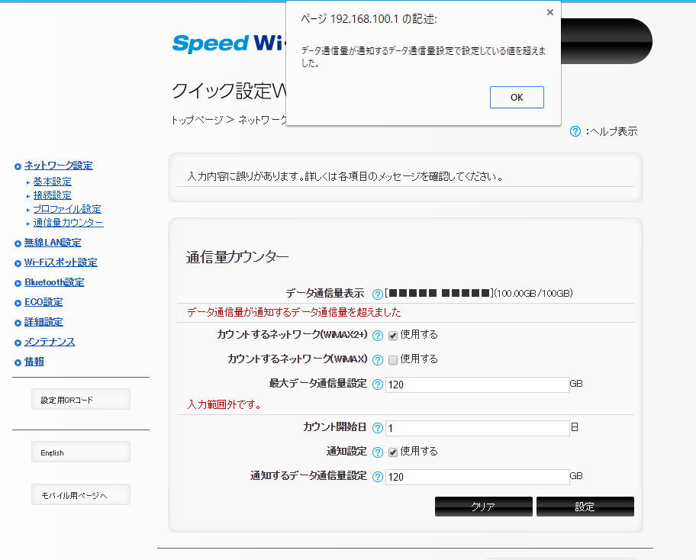Click the 通知するデータ通信量設定 input field
696x560 pixels.
click(477, 477)
